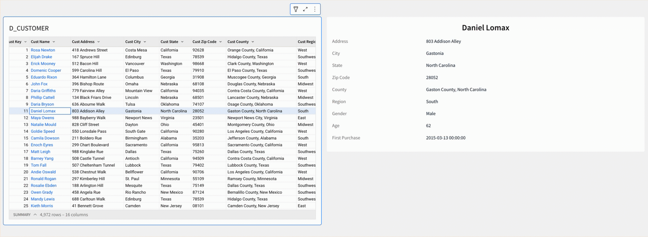
Task: Open the Cust City column dropdown arrow
Action: pyautogui.click(x=145, y=42)
